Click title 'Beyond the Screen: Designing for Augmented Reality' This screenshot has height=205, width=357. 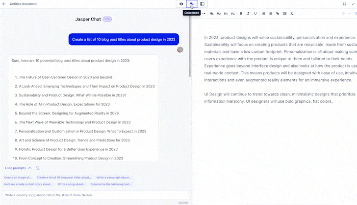click(69, 113)
